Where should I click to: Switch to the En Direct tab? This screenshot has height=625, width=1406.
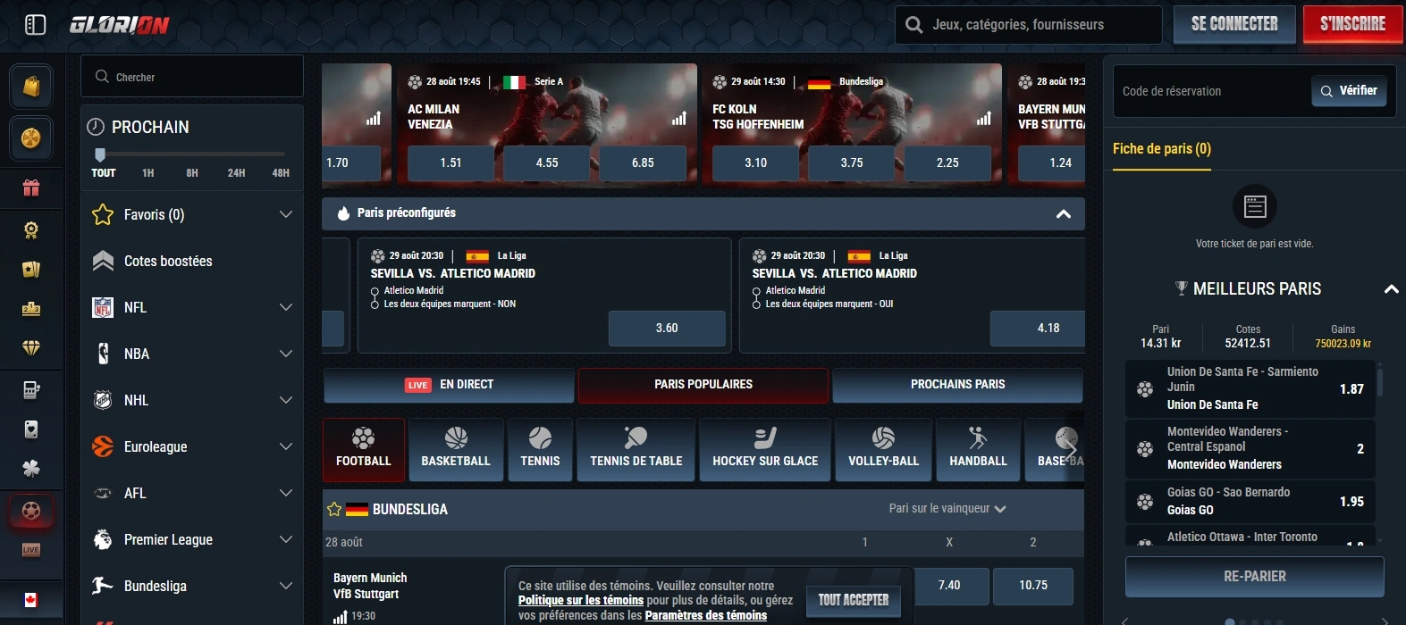click(x=449, y=385)
